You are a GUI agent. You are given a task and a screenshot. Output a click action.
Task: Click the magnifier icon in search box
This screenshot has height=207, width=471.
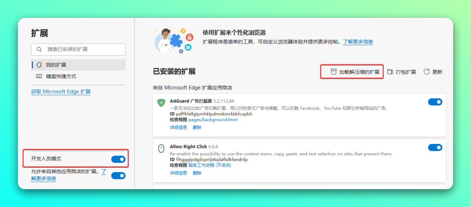[x=39, y=50]
